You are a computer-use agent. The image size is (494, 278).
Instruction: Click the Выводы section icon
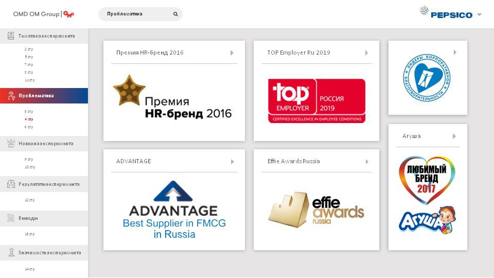point(11,218)
